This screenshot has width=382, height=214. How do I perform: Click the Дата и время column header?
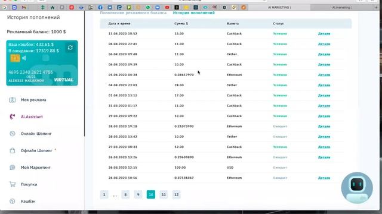pyautogui.click(x=119, y=24)
